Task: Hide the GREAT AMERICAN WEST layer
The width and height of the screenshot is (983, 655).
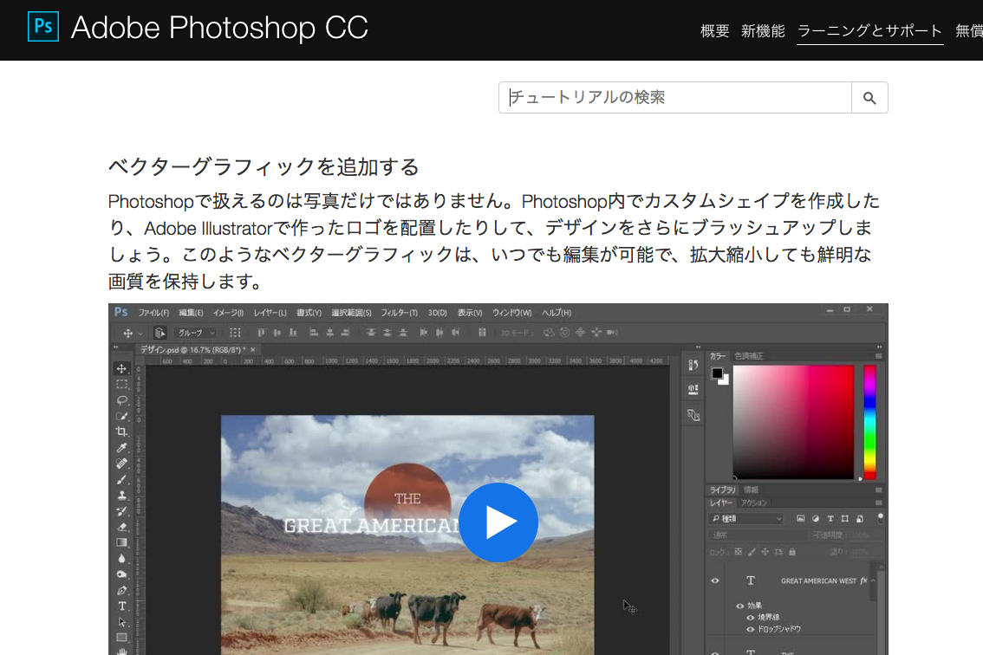Action: (714, 581)
